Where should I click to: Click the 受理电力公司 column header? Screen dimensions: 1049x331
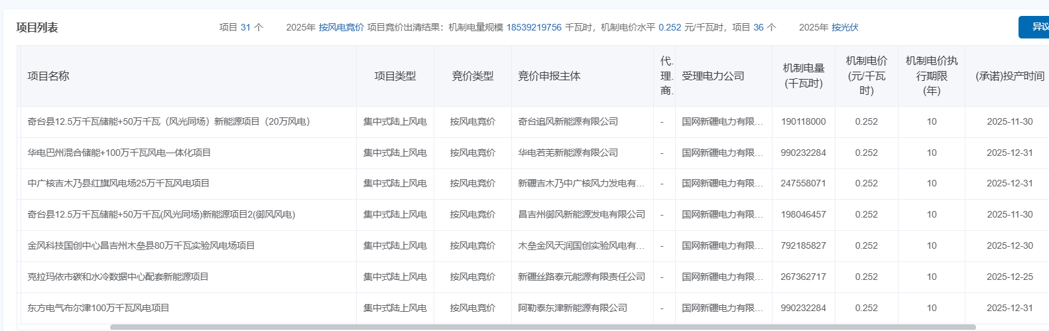713,76
